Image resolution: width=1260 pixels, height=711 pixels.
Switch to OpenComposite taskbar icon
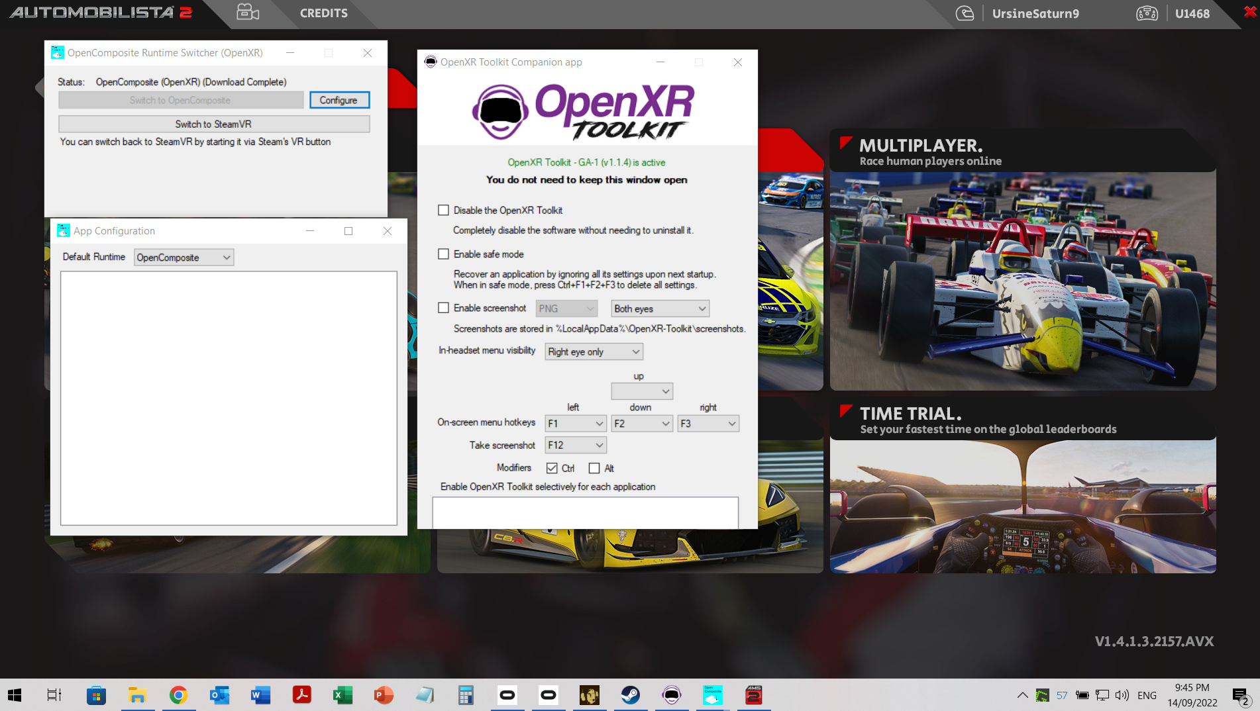click(x=712, y=695)
